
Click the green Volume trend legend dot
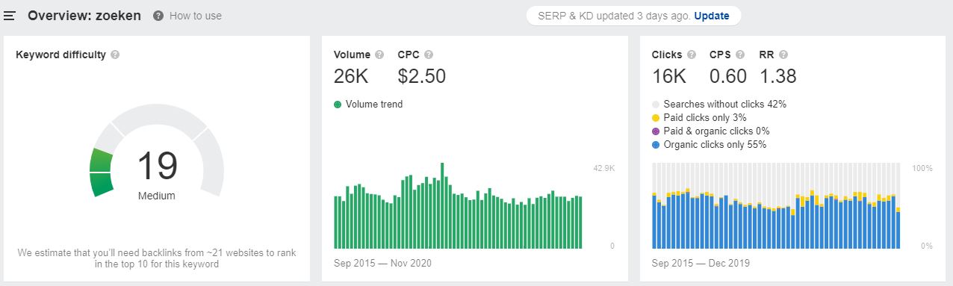click(338, 105)
